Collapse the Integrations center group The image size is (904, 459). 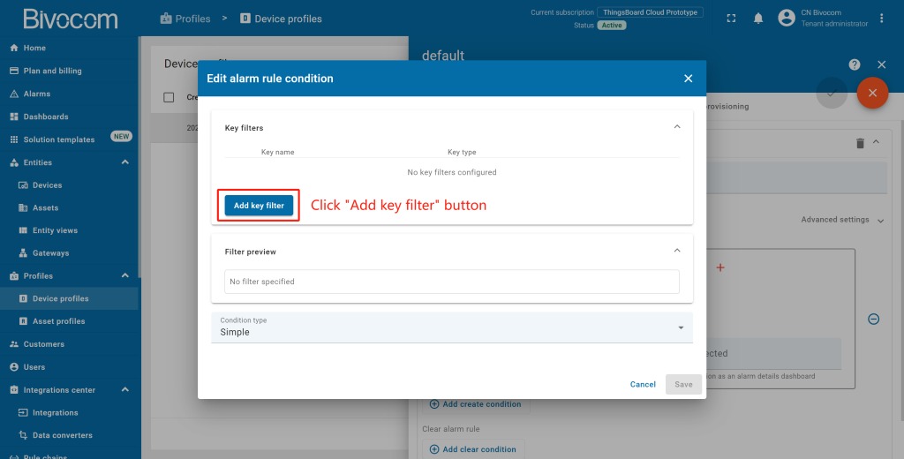tap(125, 390)
